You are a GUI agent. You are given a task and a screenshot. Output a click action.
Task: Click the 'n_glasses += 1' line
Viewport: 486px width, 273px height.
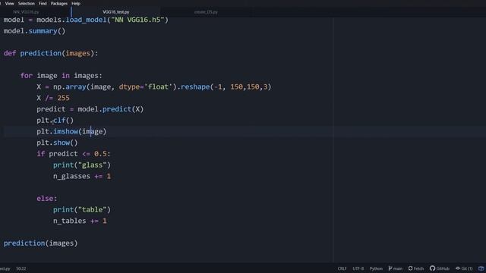pos(82,176)
